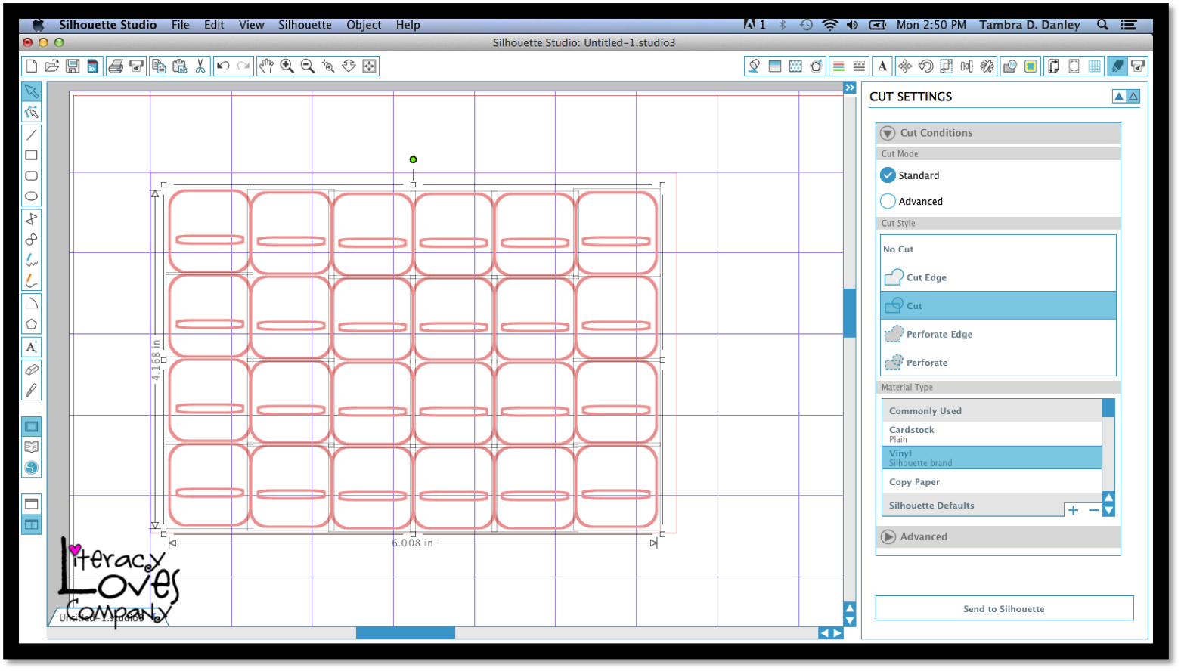Viewport: 1181px width, 671px height.
Task: Select the Eraser tool
Action: [32, 370]
